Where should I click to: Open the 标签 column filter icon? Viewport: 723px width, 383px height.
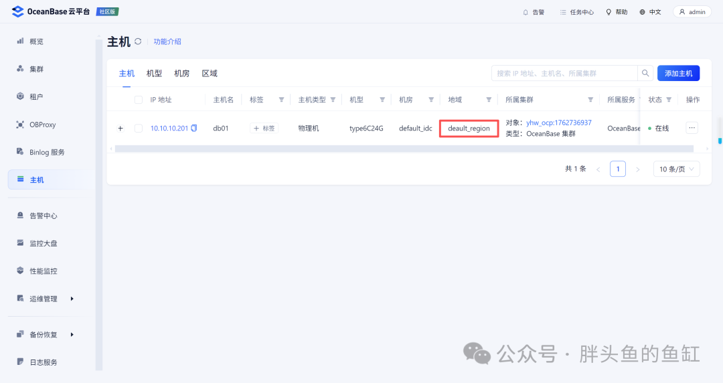click(281, 100)
